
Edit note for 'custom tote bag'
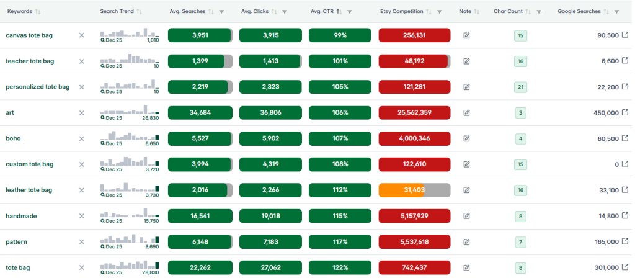click(466, 164)
